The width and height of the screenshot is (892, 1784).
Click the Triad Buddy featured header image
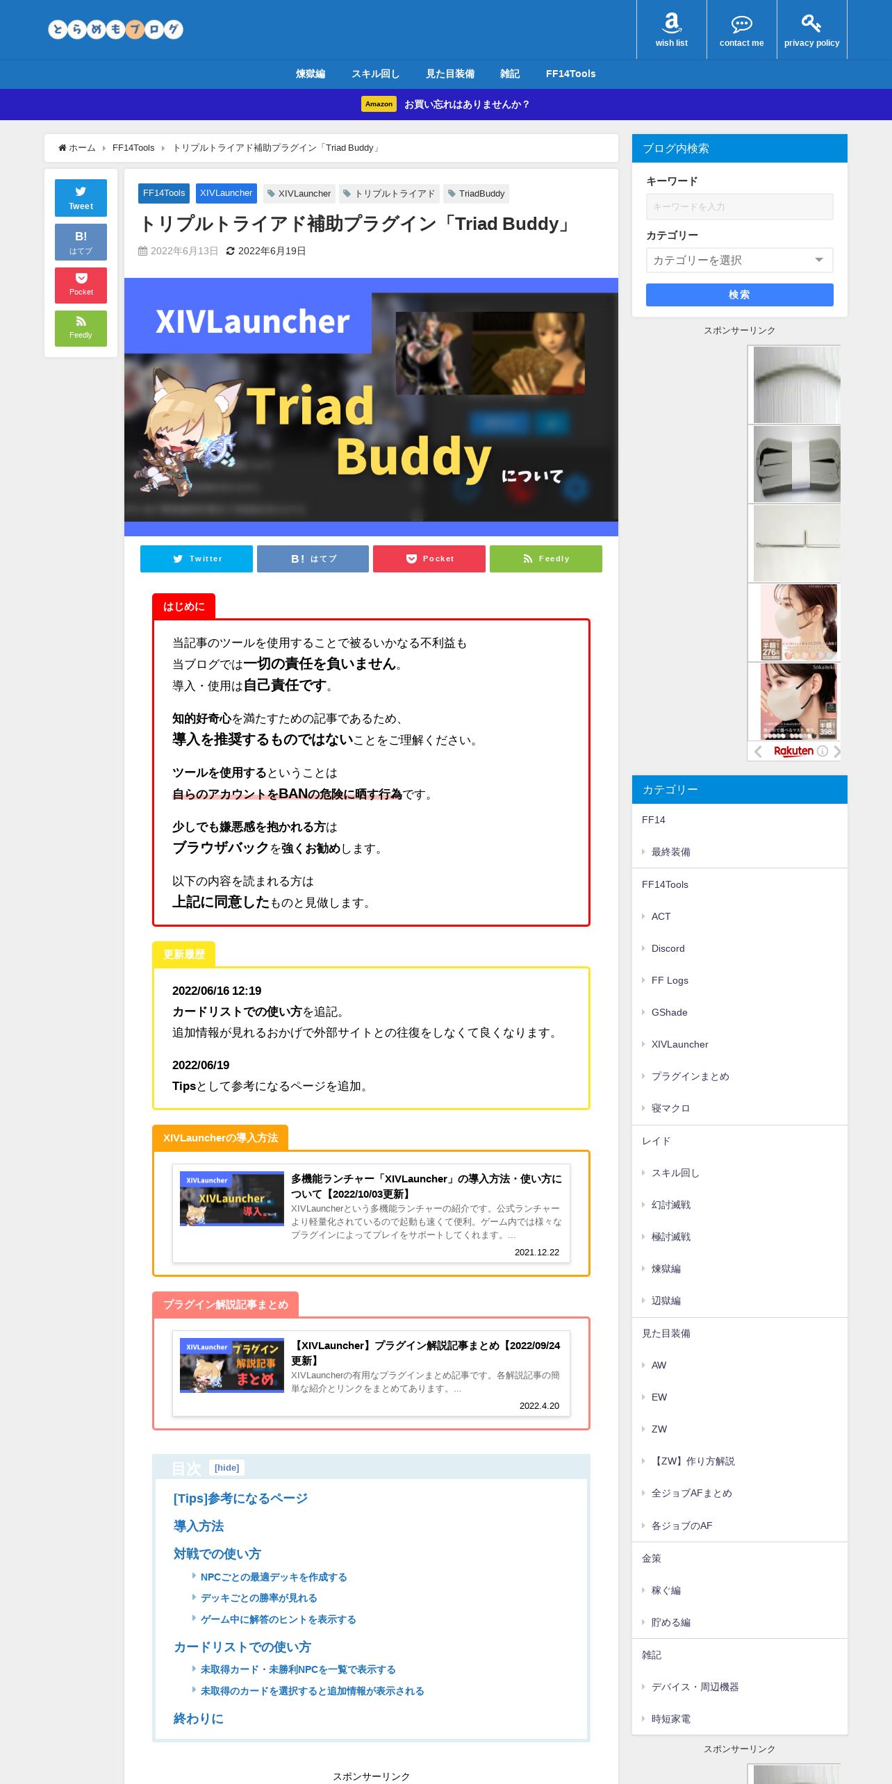[x=371, y=407]
